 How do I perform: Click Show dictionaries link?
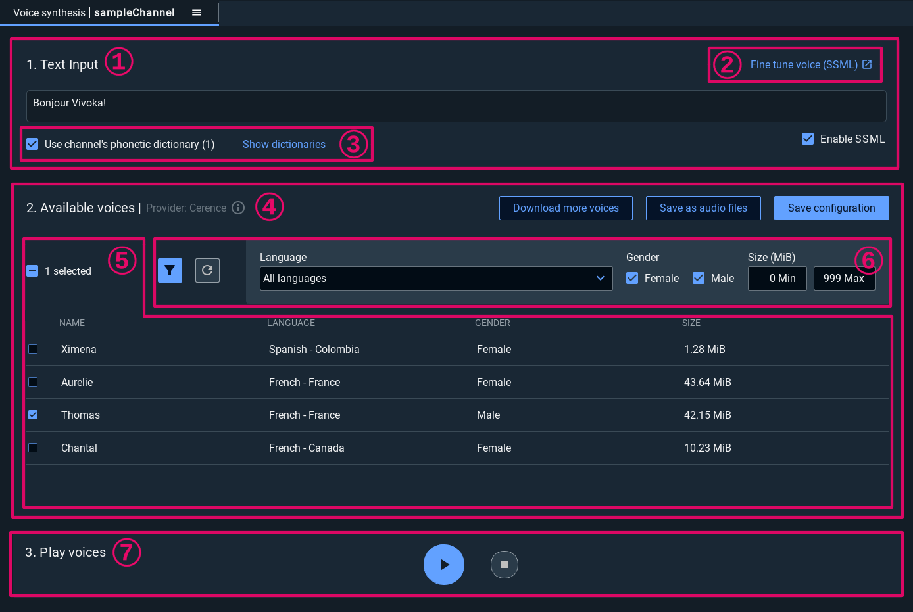tap(284, 144)
